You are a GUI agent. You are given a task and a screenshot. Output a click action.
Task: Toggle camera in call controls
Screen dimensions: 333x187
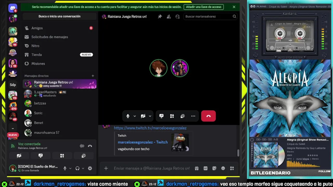[143, 116]
